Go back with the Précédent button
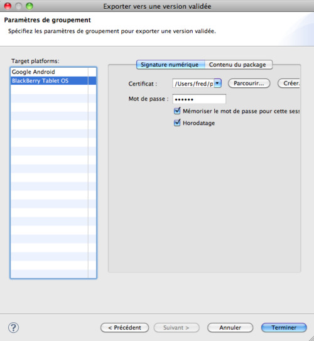This screenshot has height=341, width=314. [124, 328]
